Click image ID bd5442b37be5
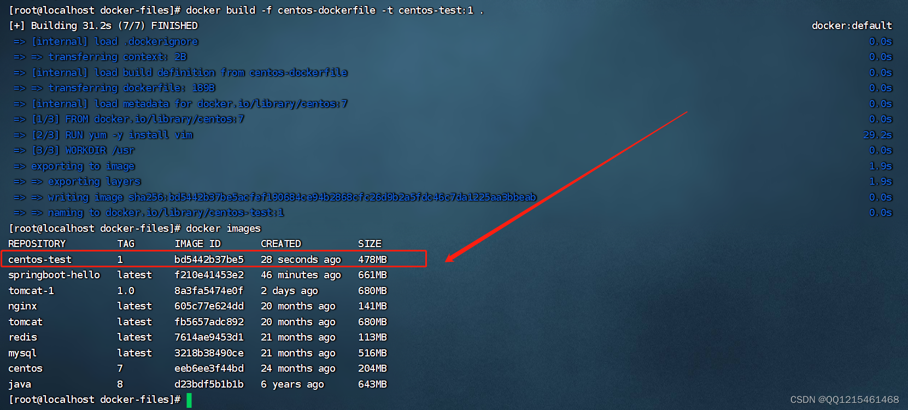The height and width of the screenshot is (410, 908). tap(209, 260)
